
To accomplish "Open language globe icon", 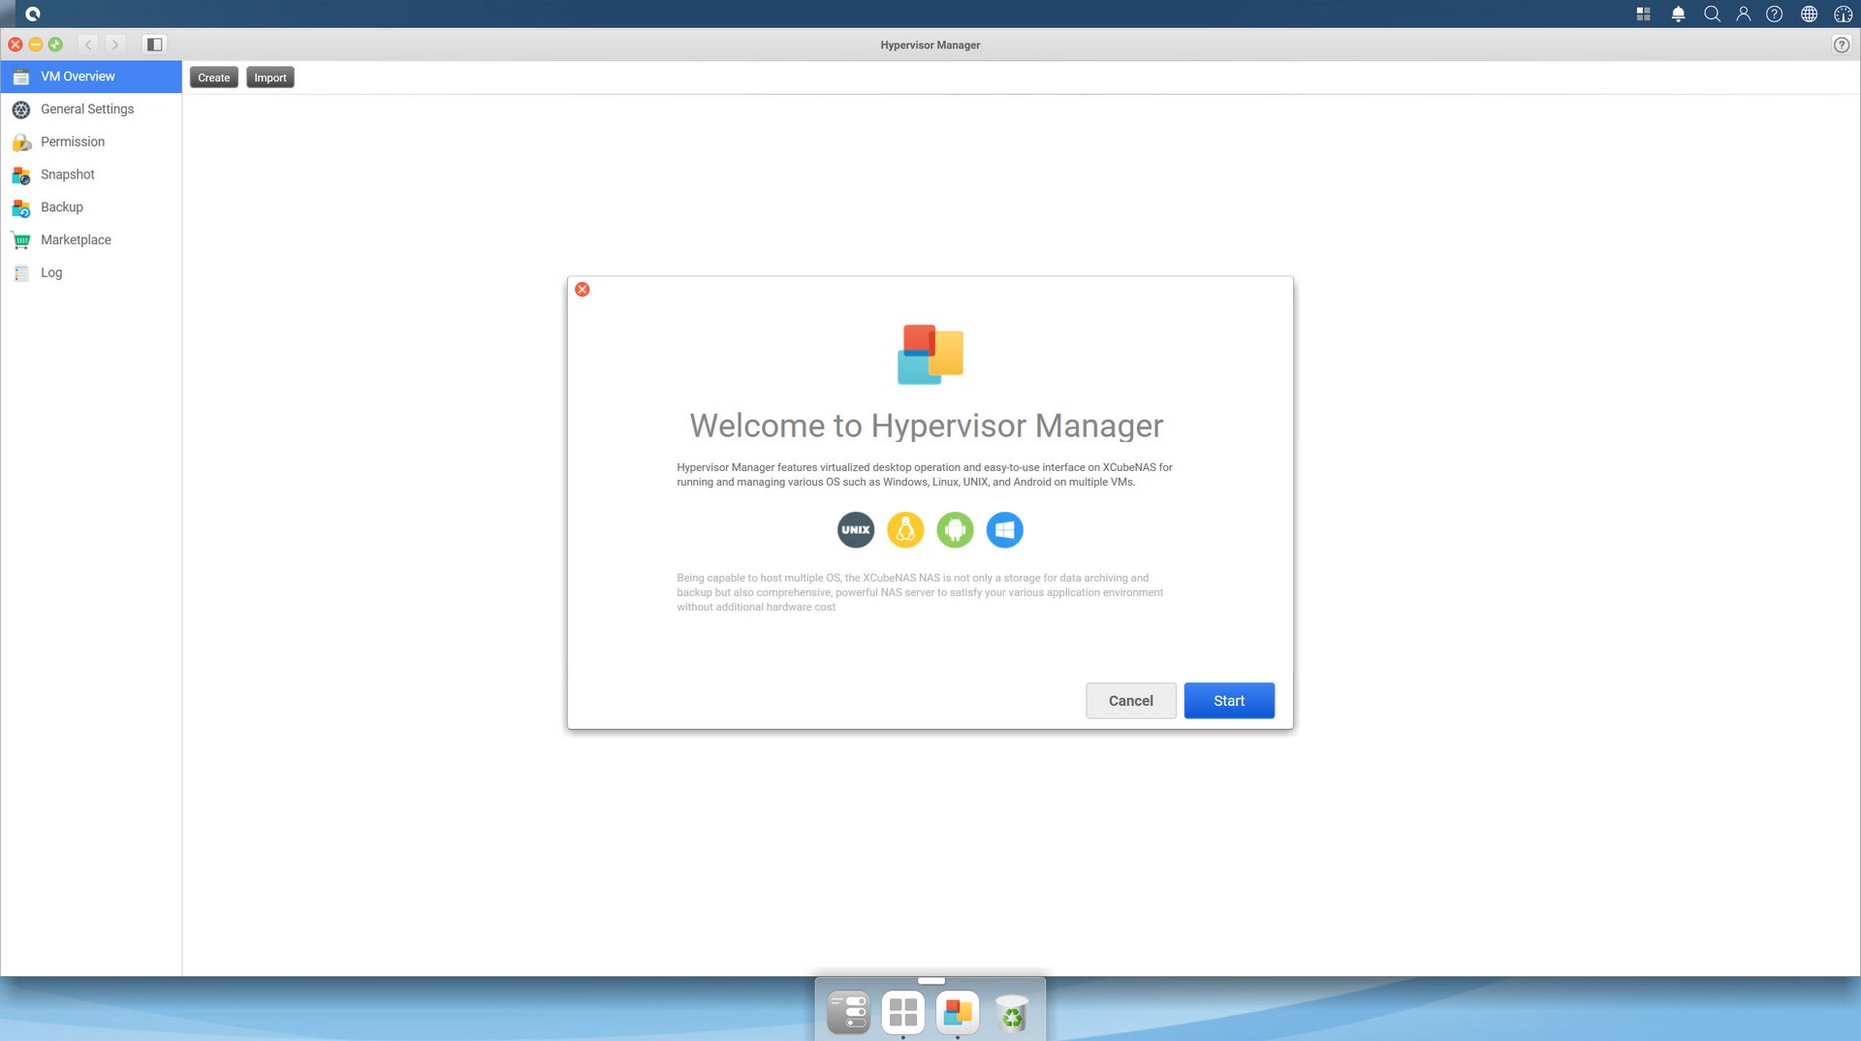I will (x=1810, y=15).
